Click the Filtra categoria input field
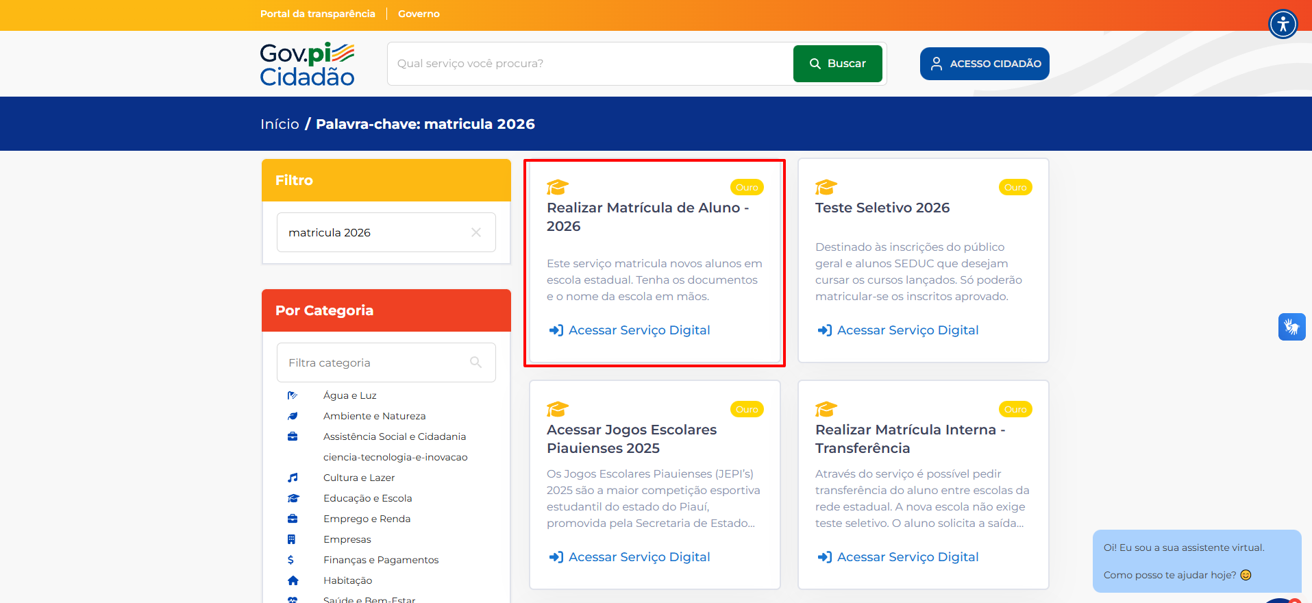 pyautogui.click(x=373, y=362)
